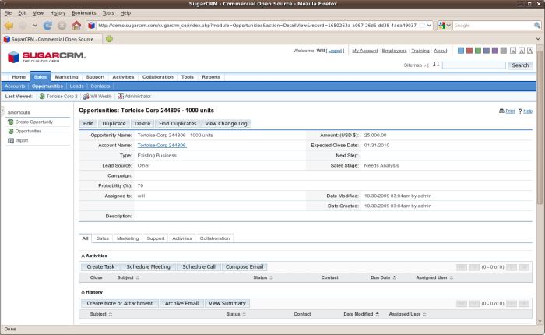Open the back history dropdown arrow

[x=35, y=26]
